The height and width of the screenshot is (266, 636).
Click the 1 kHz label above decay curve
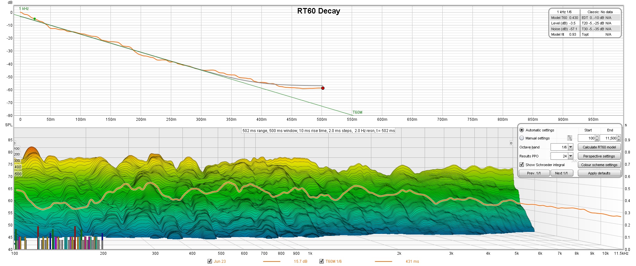click(x=24, y=9)
